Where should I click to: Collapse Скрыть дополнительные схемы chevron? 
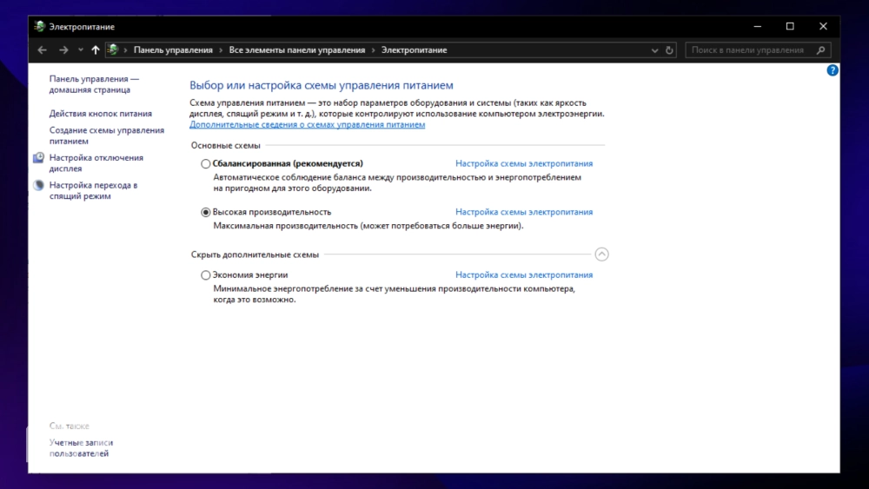pyautogui.click(x=601, y=254)
